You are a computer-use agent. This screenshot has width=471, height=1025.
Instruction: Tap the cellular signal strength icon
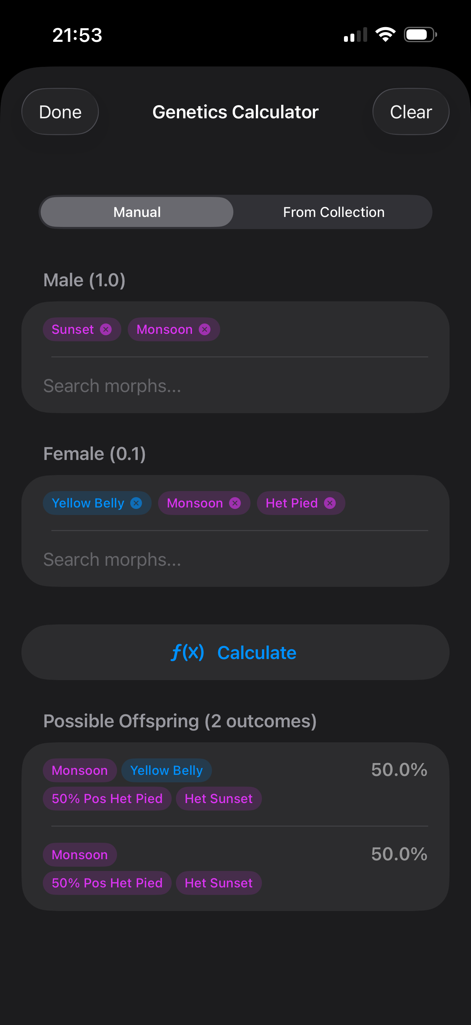pos(355,35)
